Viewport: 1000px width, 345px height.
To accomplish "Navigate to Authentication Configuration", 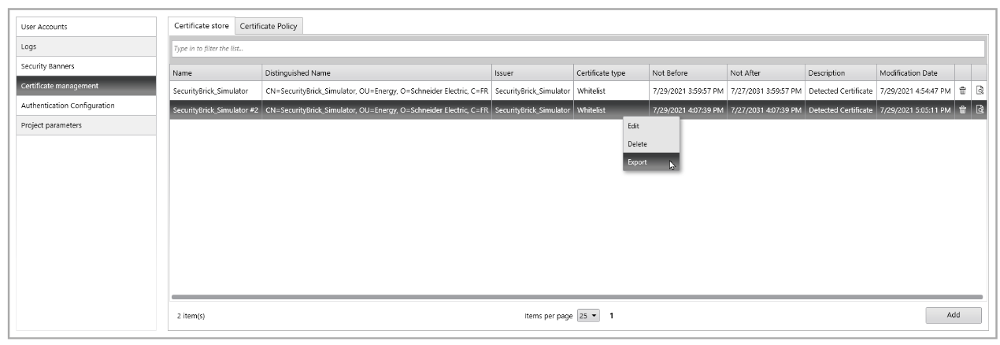I will (x=87, y=106).
